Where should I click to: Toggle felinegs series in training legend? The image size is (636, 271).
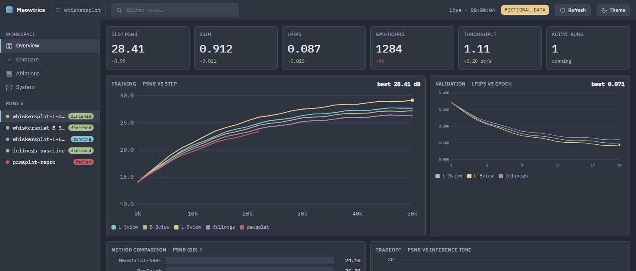220,227
